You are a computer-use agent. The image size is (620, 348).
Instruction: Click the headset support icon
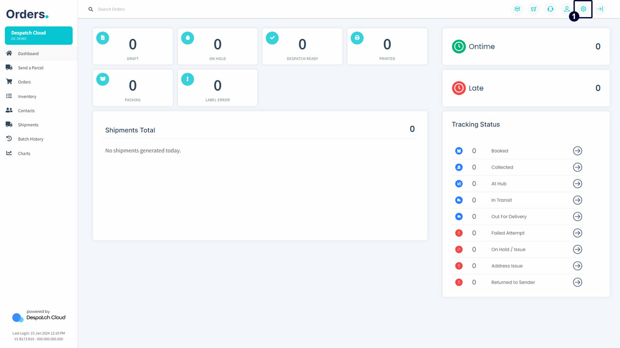550,9
